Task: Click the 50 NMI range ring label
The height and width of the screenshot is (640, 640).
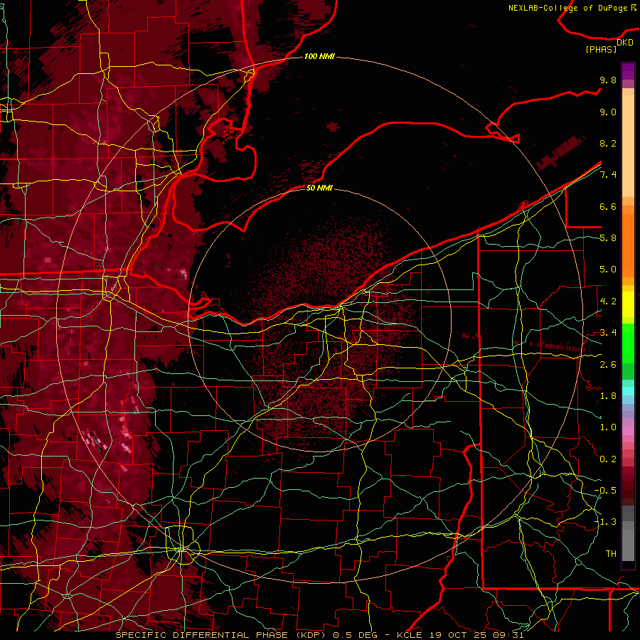Action: (x=319, y=188)
